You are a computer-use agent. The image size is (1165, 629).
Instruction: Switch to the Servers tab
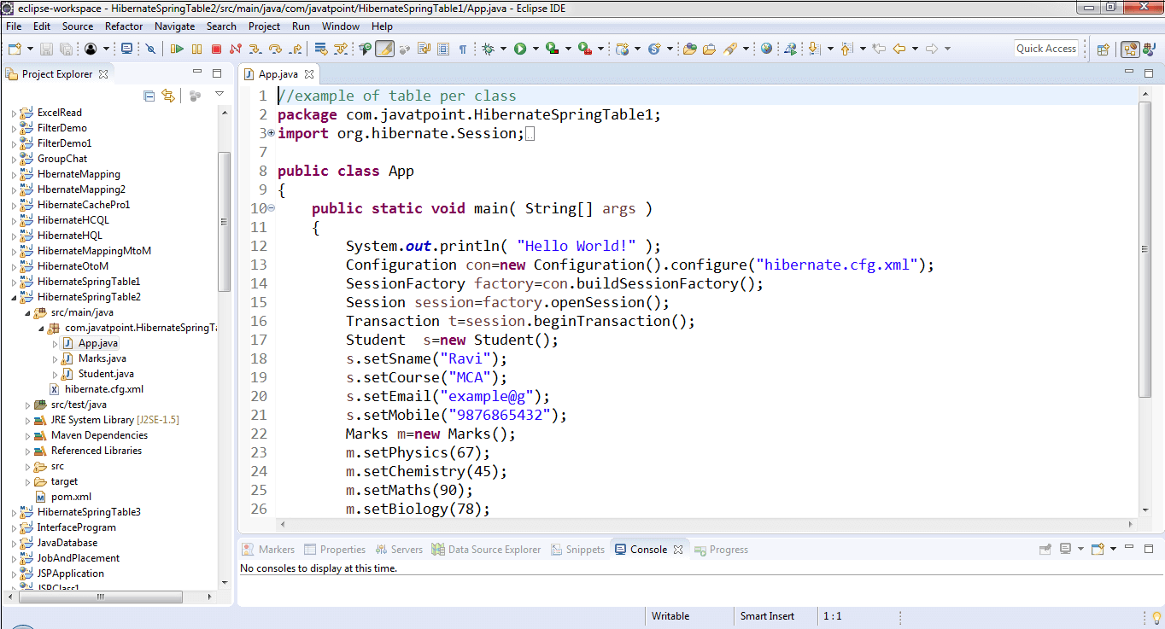407,550
